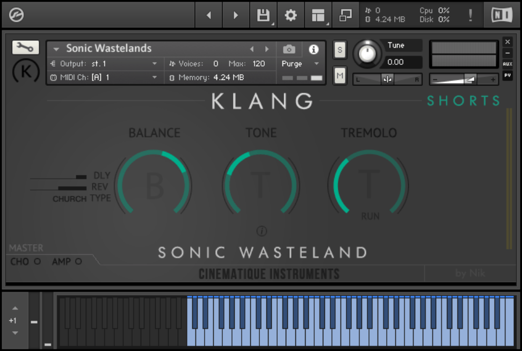Open the settings gear options
The height and width of the screenshot is (351, 522).
(291, 15)
